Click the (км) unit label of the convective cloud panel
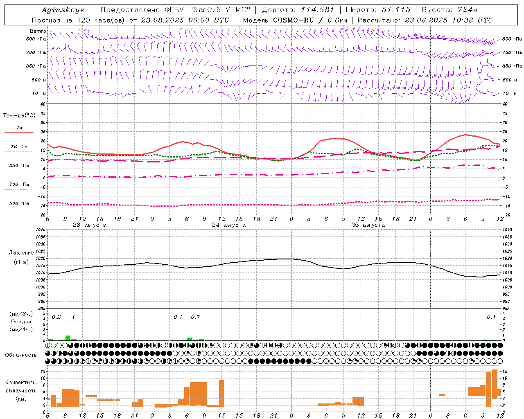 tap(21, 399)
